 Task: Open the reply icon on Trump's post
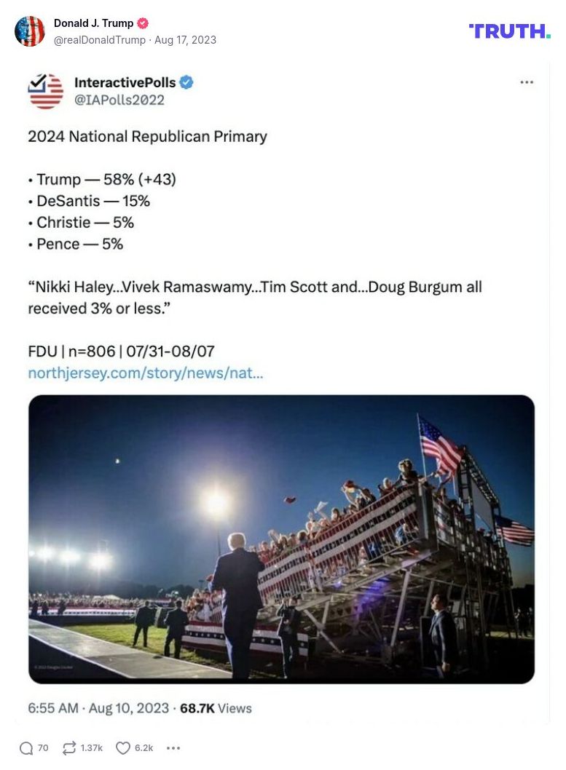tap(25, 747)
